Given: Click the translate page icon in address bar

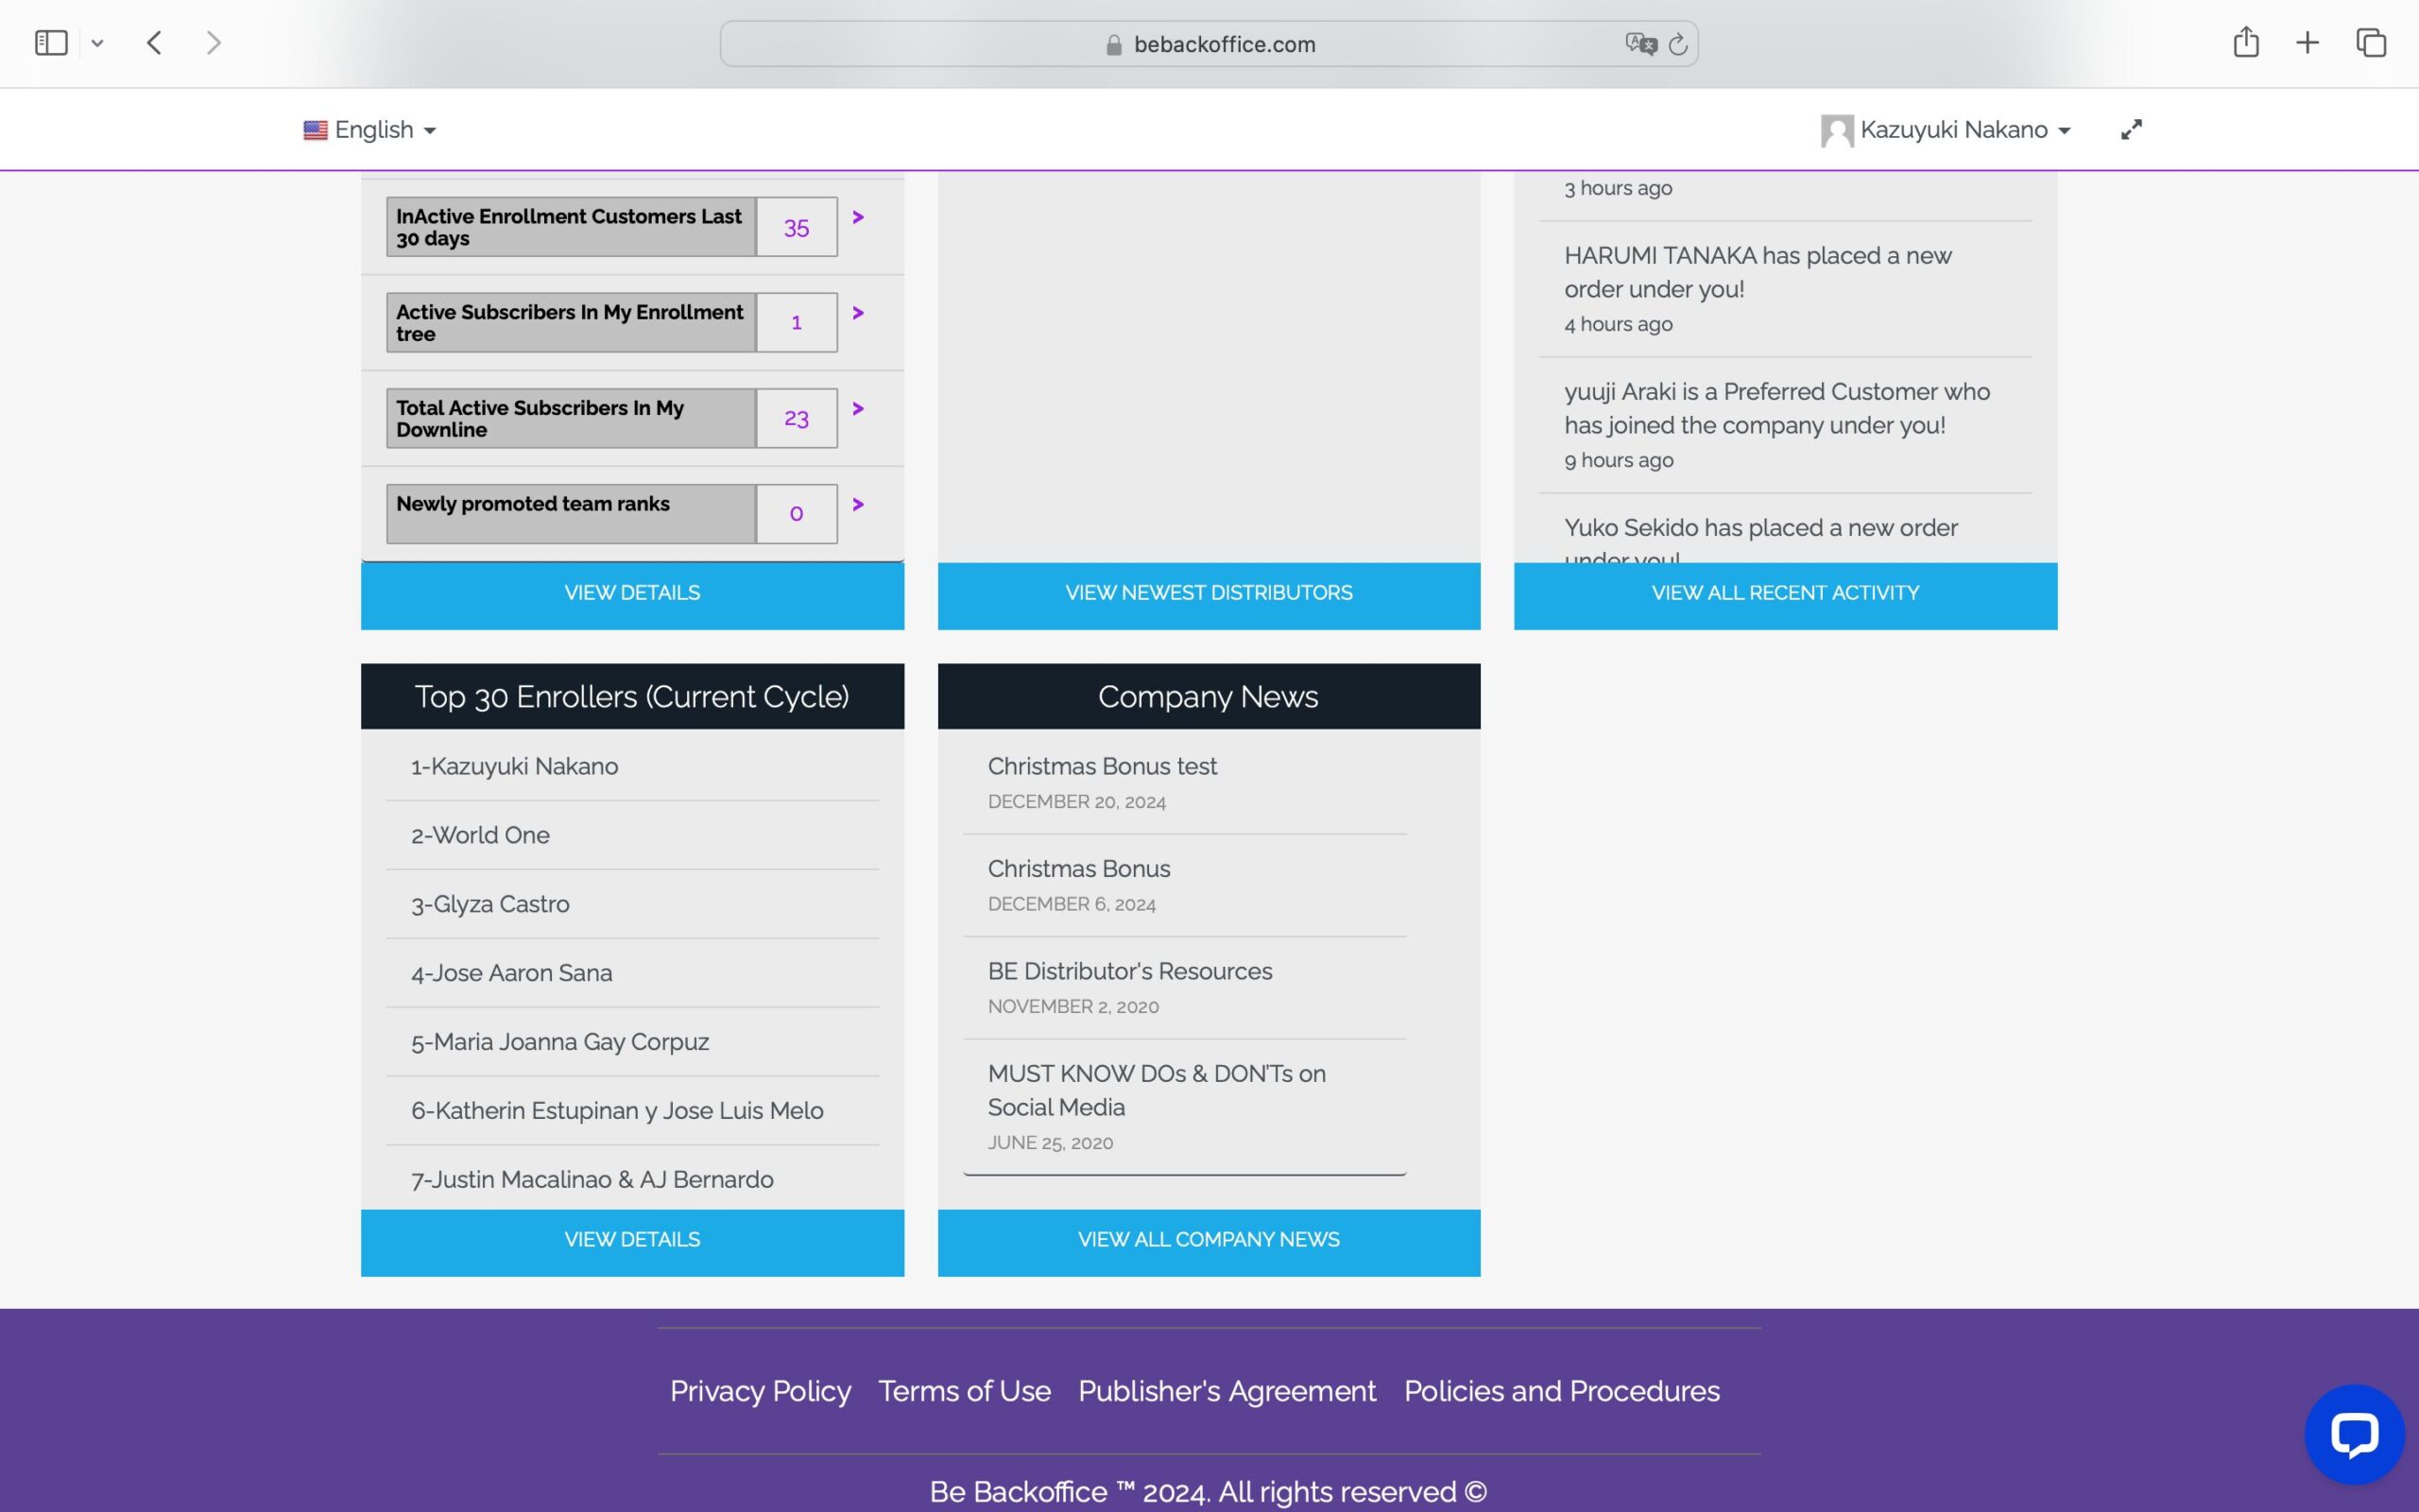Looking at the screenshot, I should click(x=1640, y=44).
